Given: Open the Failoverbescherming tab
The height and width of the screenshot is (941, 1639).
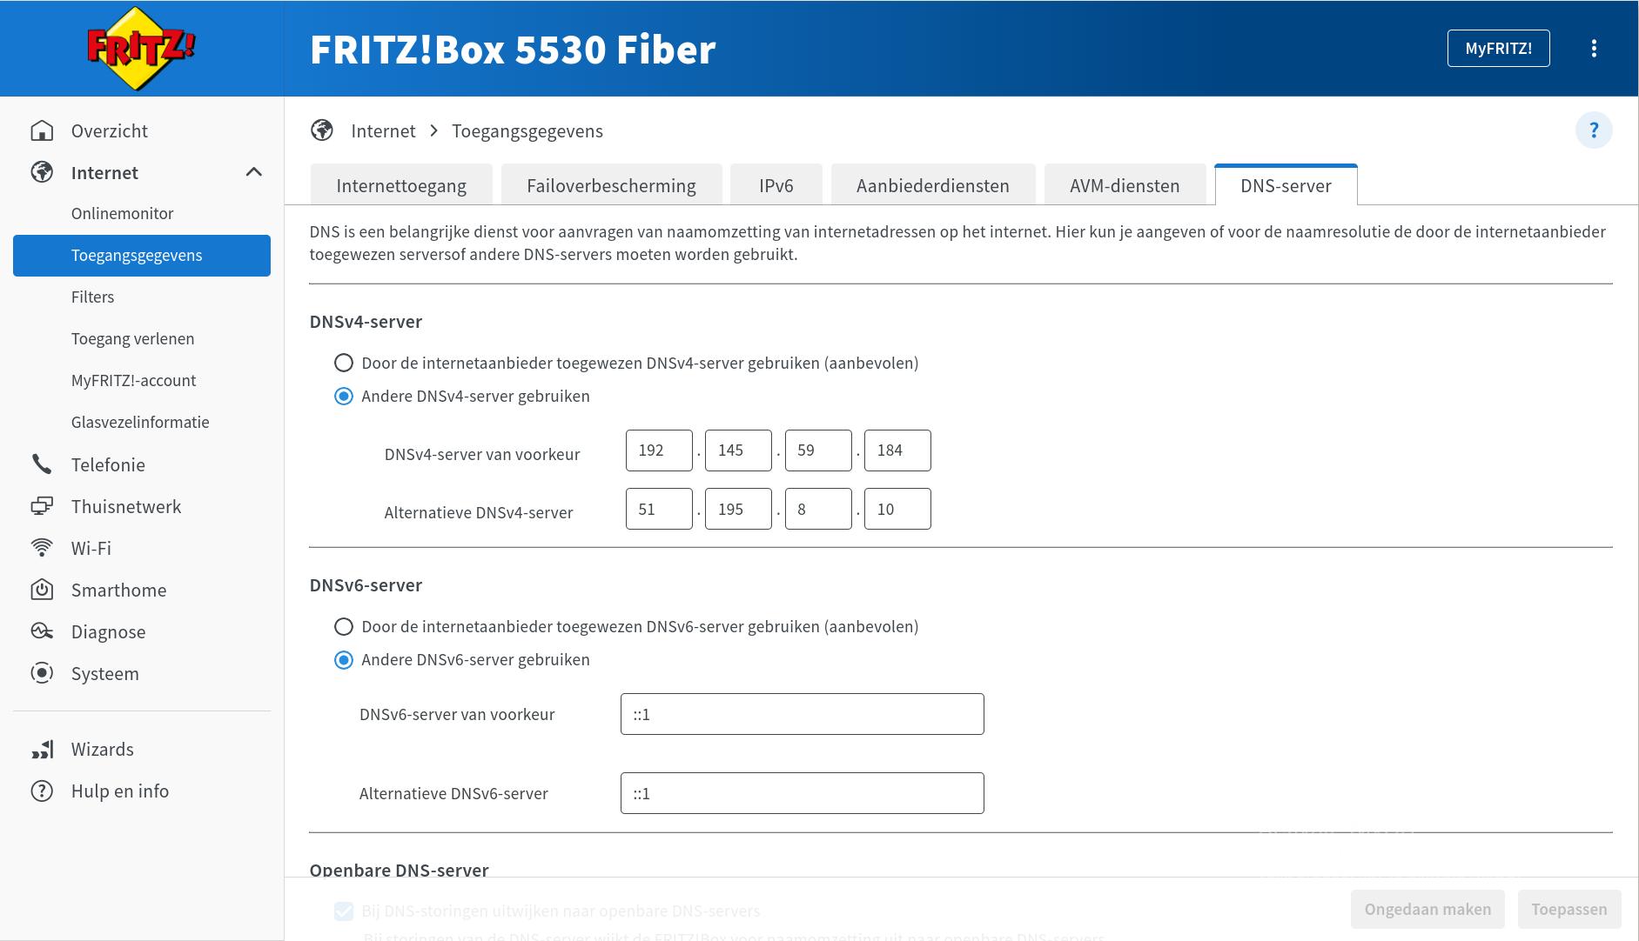Looking at the screenshot, I should click(611, 185).
